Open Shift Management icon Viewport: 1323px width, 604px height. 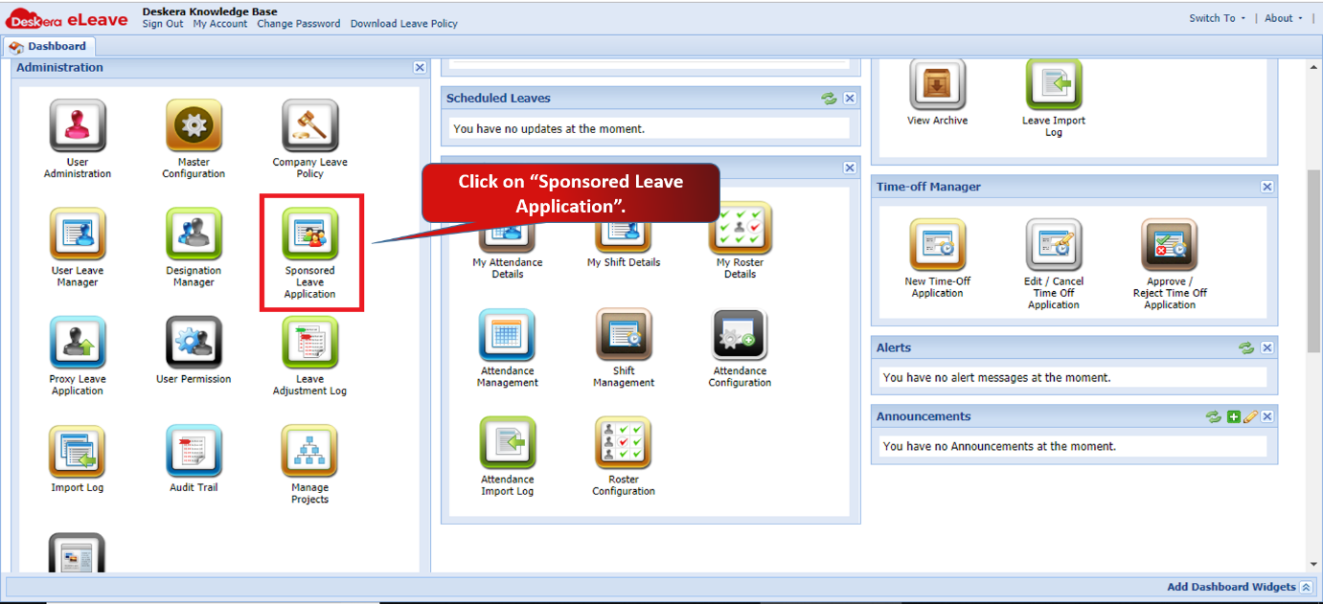(x=624, y=335)
